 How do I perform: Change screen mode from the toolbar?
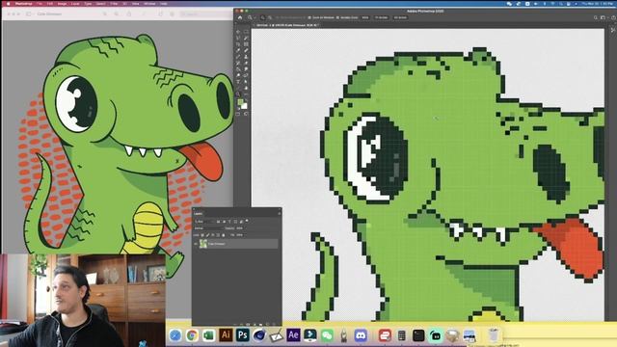[x=246, y=114]
